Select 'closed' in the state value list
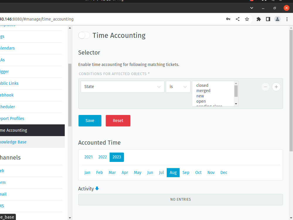 (202, 85)
